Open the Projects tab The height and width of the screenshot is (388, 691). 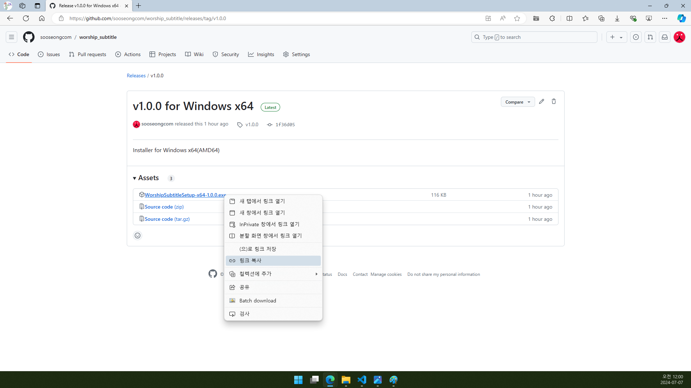(x=163, y=54)
